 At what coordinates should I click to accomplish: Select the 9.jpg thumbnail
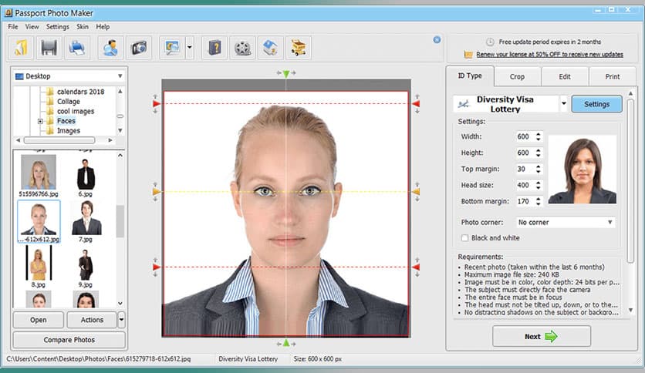coord(86,268)
